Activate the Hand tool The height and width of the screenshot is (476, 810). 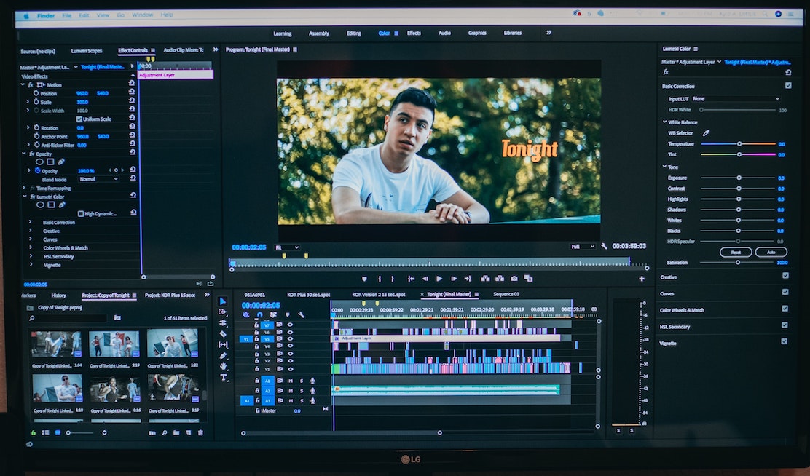click(x=223, y=367)
